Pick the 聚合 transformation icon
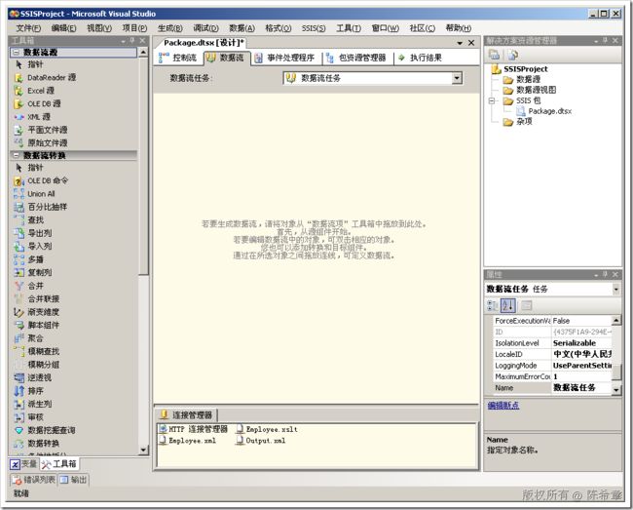Screen dimensions: 633x510 (x=19, y=338)
